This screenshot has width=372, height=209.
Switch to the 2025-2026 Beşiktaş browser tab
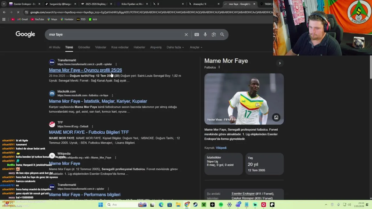coord(96,4)
